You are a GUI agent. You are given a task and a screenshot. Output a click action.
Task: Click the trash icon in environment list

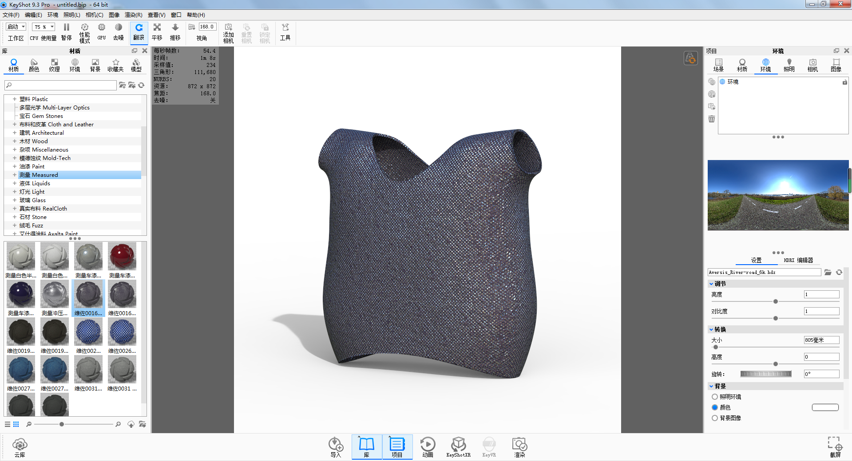click(x=712, y=119)
